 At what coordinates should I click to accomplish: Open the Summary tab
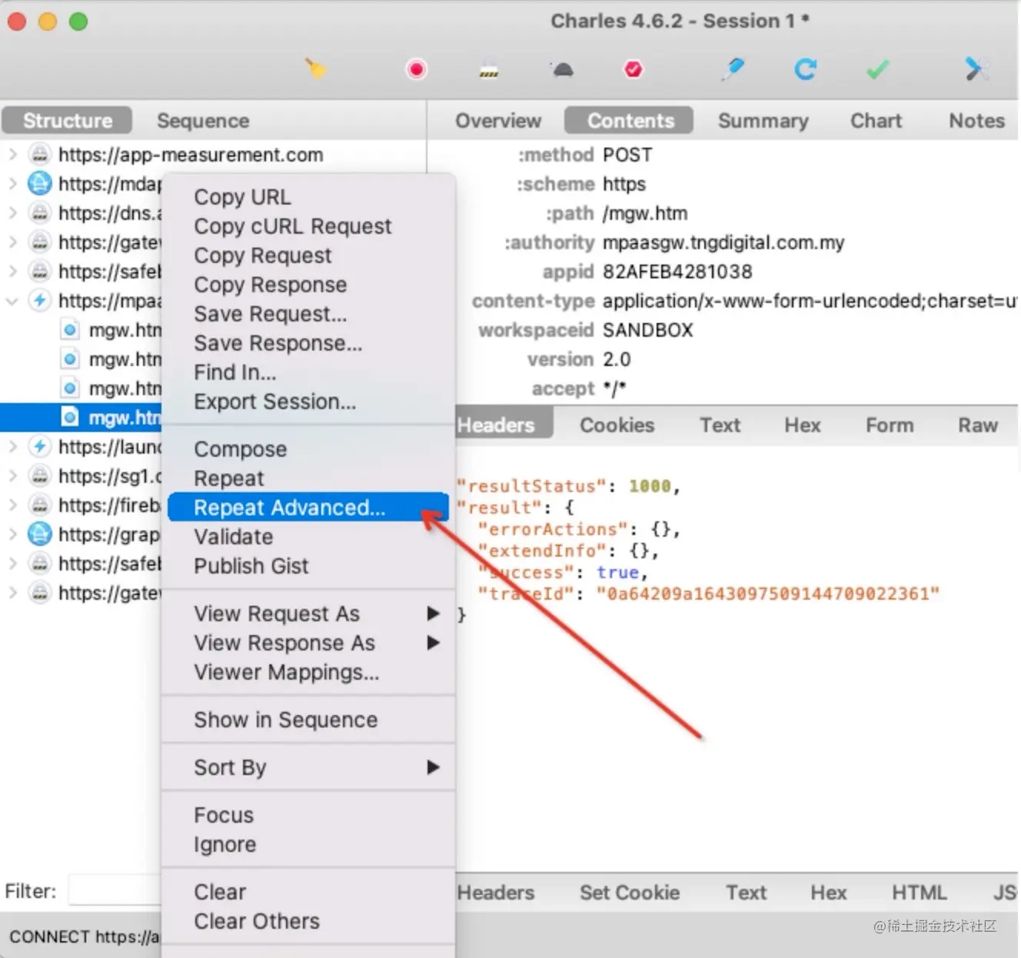click(763, 121)
